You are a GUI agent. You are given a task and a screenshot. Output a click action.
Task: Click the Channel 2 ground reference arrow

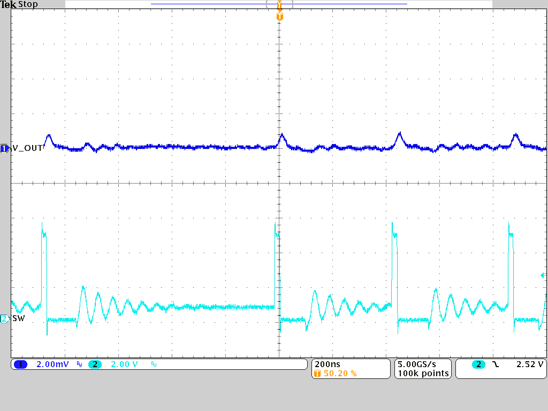4,318
